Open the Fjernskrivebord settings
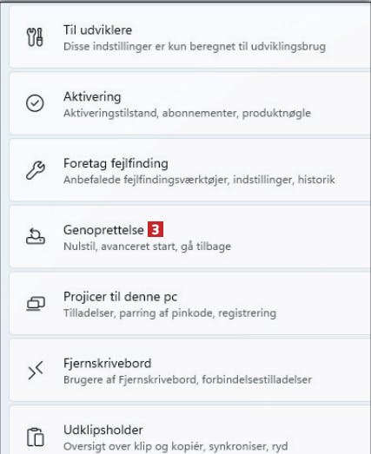 click(x=190, y=370)
